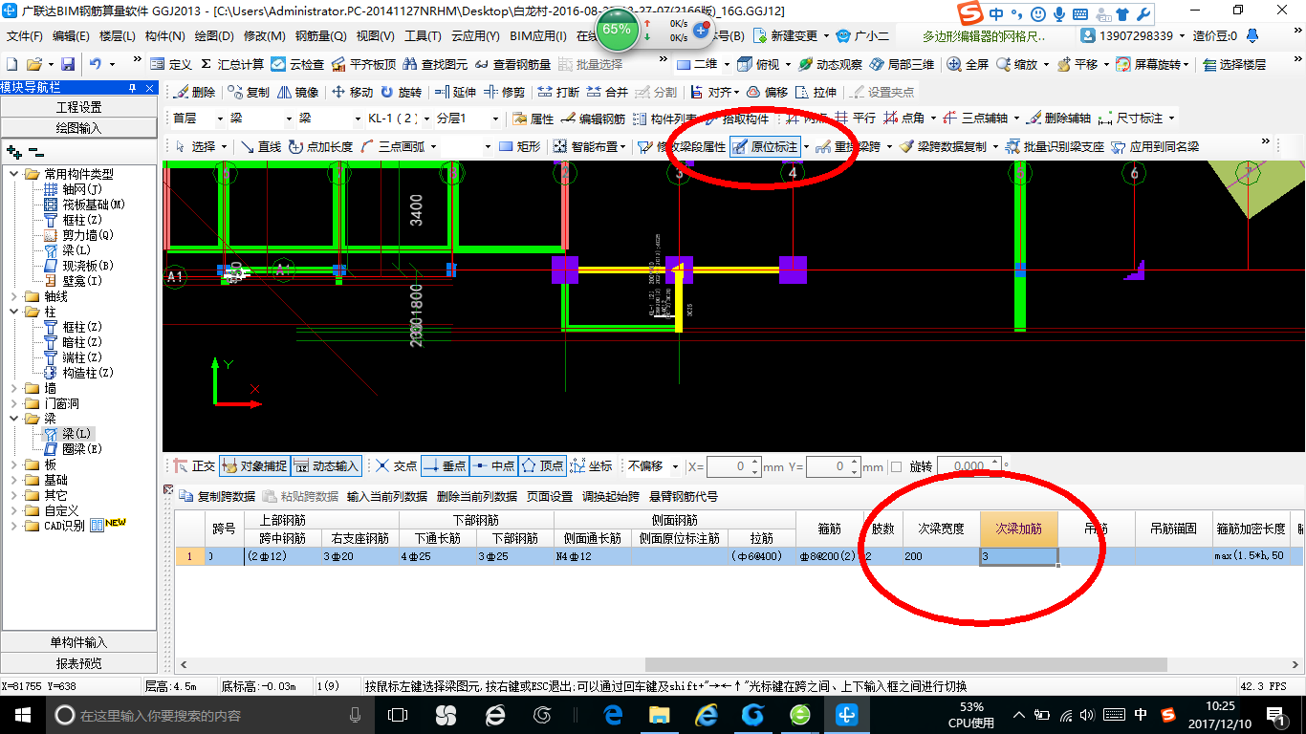
Task: Click 复制 copy tool
Action: click(249, 92)
